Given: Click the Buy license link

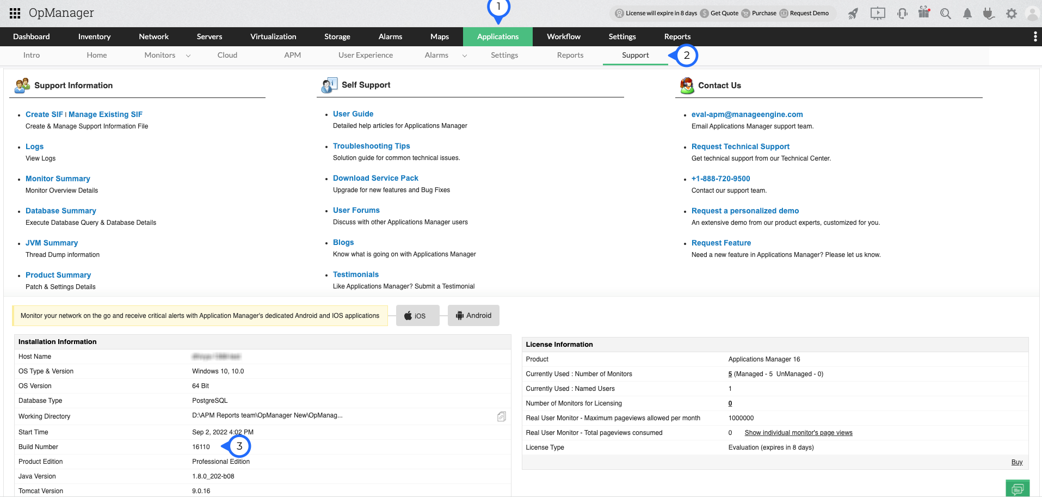Looking at the screenshot, I should 1016,462.
